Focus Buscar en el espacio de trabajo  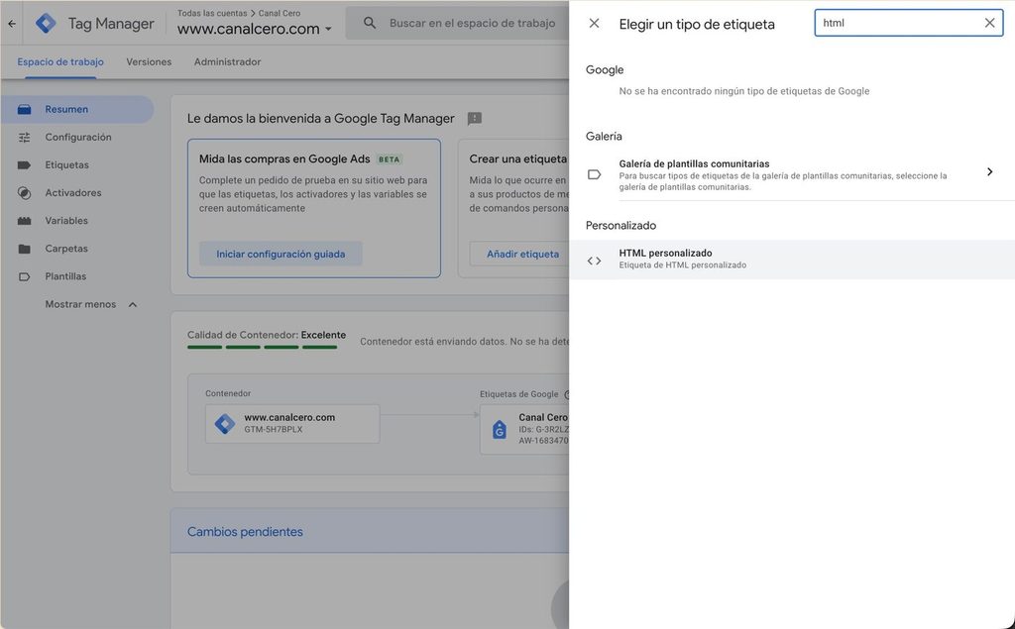click(x=472, y=24)
